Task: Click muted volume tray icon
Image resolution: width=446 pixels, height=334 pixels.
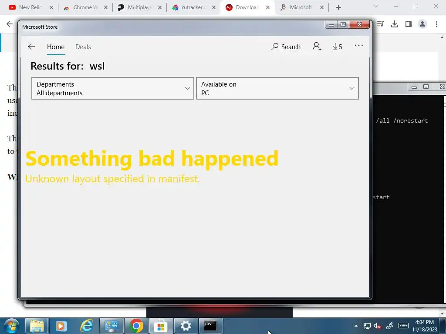Action: tap(378, 326)
